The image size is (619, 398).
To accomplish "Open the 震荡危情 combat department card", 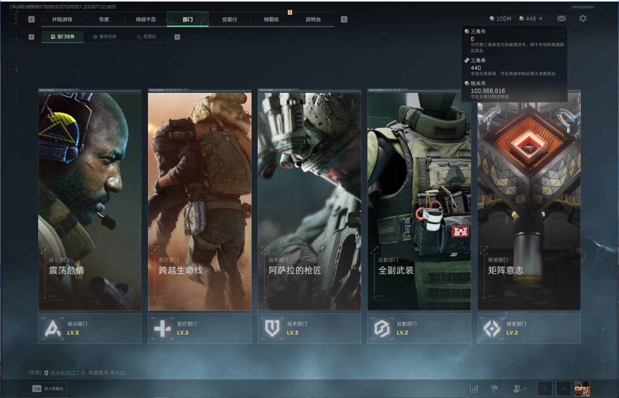I will [90, 200].
